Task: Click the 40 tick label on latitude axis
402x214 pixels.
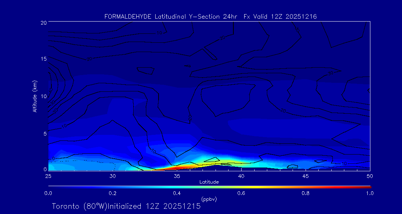Action: click(x=241, y=175)
